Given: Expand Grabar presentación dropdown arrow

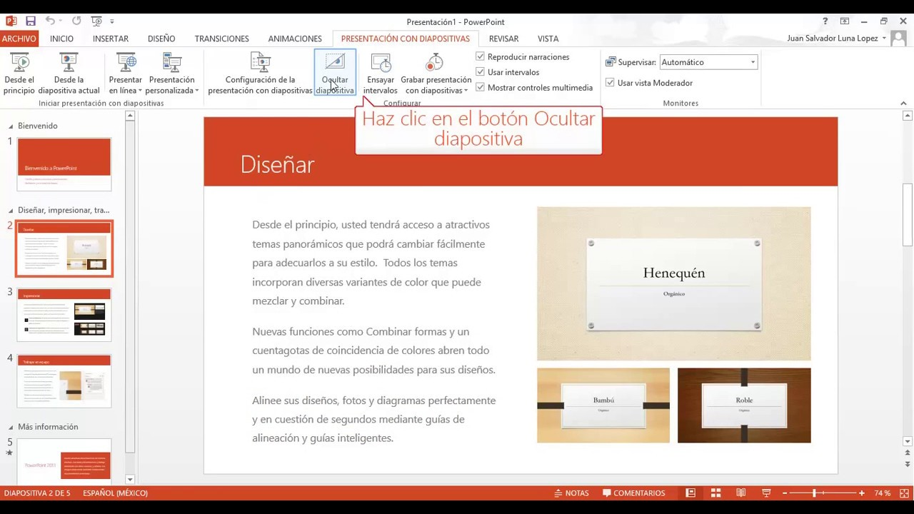Looking at the screenshot, I should pyautogui.click(x=466, y=91).
